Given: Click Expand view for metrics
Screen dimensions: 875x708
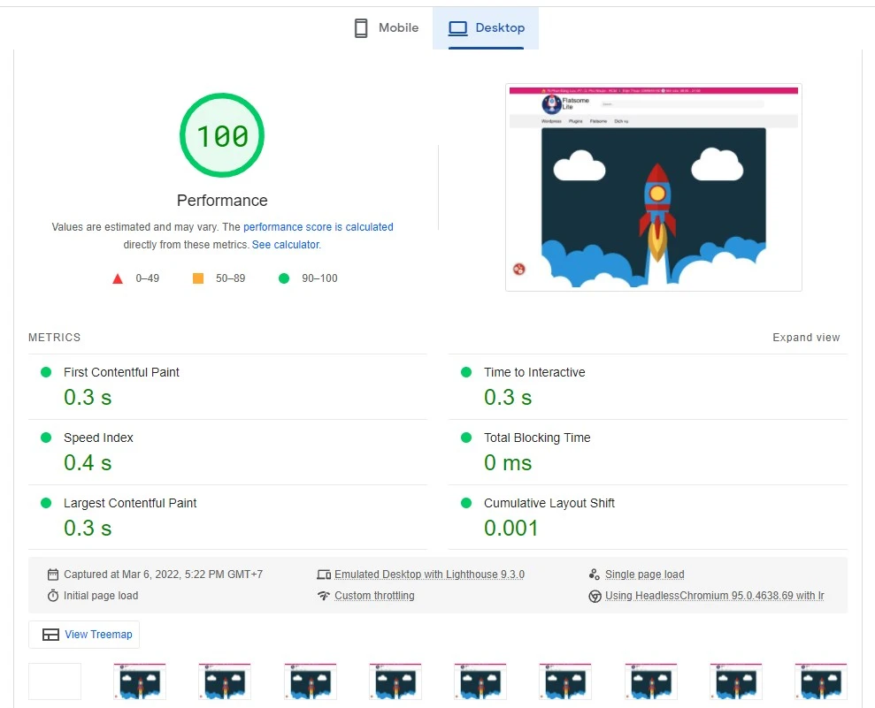Looking at the screenshot, I should 805,338.
